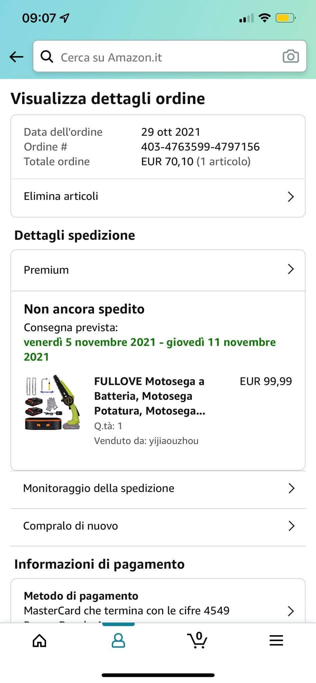The image size is (316, 683).
Task: Open the camera scan icon
Action: pyautogui.click(x=291, y=56)
